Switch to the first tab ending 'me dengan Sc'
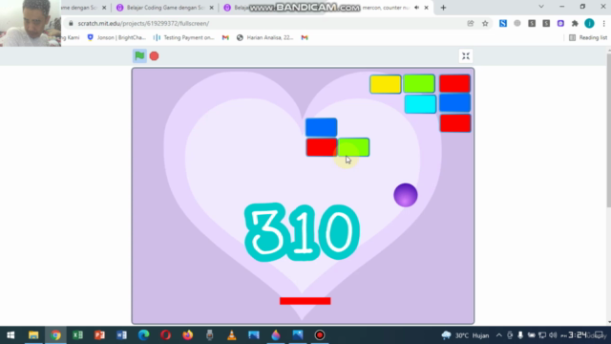This screenshot has width=611, height=344. (84, 8)
